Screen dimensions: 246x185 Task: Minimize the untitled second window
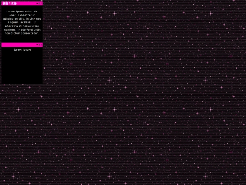pyautogui.click(x=37, y=45)
